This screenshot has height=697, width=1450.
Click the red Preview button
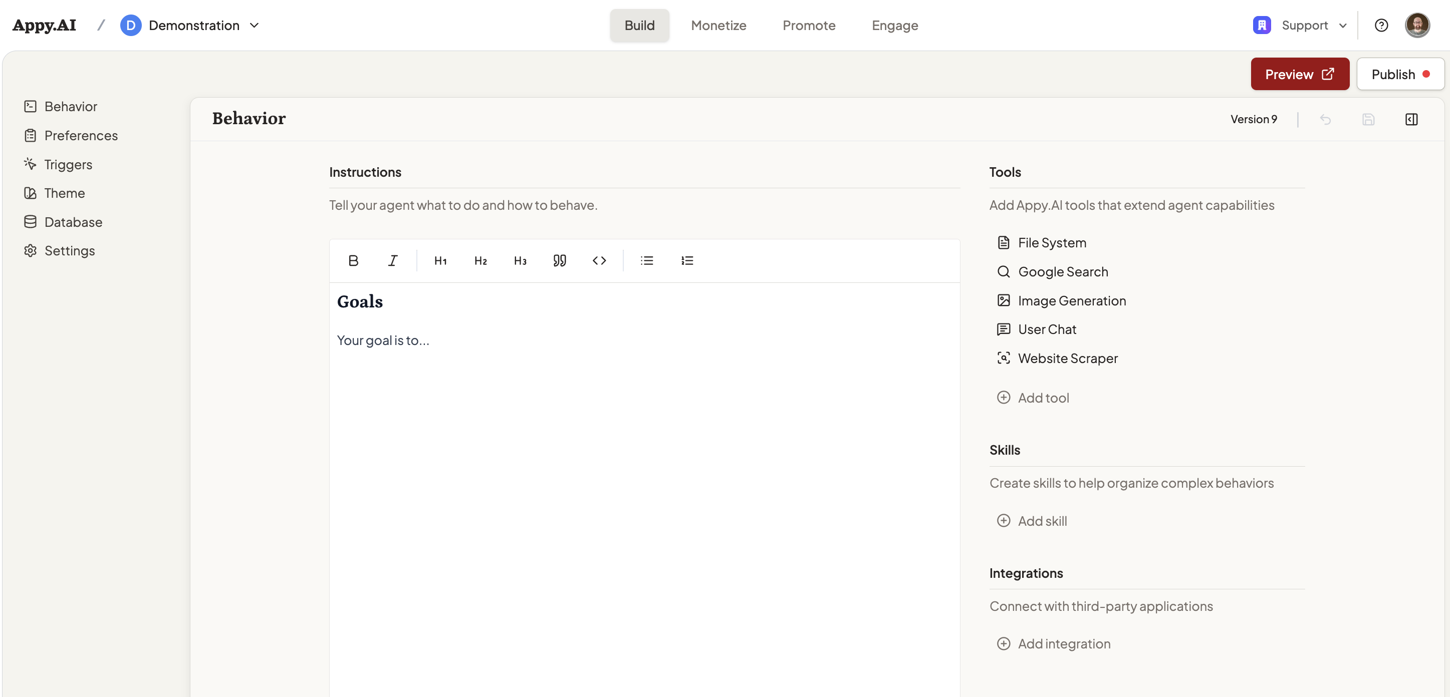pyautogui.click(x=1299, y=74)
